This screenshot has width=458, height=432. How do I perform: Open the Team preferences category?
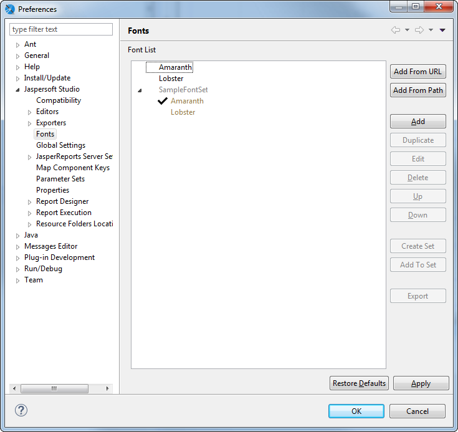pos(33,280)
